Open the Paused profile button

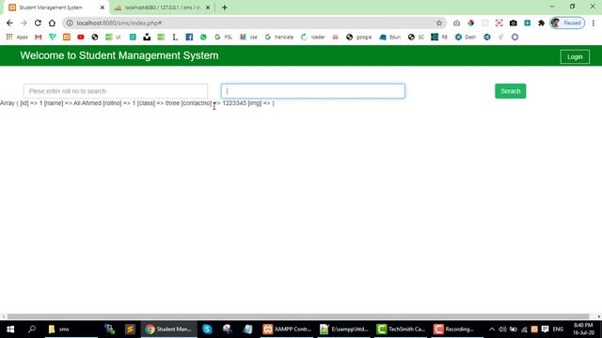pyautogui.click(x=567, y=23)
